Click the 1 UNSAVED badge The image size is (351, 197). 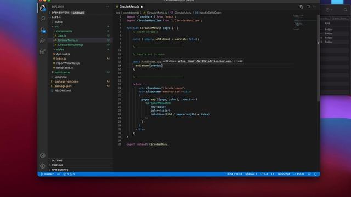pyautogui.click(x=78, y=13)
